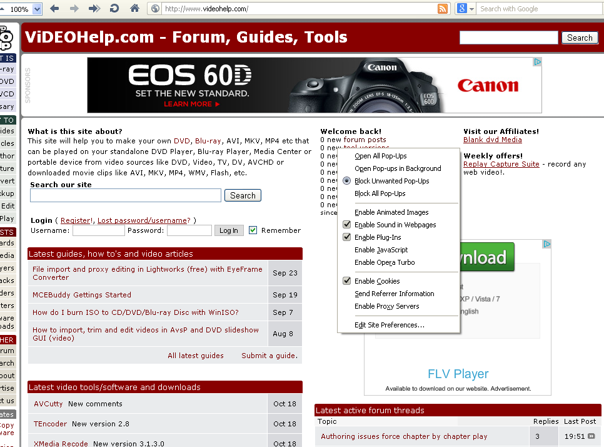
Task: Open the AVCutty tool link
Action: [x=48, y=404]
